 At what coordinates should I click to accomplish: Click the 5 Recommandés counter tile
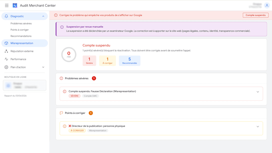pyautogui.click(x=130, y=61)
